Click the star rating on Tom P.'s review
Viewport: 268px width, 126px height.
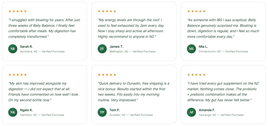pyautogui.click(x=107, y=75)
